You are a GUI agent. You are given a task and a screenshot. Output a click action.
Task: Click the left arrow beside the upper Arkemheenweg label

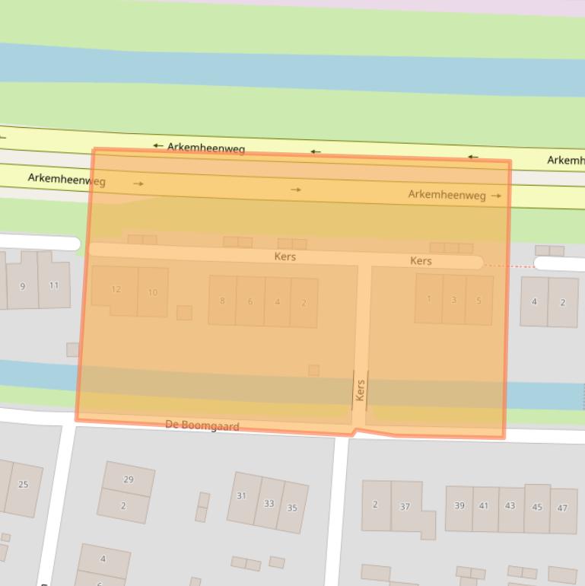pyautogui.click(x=158, y=145)
